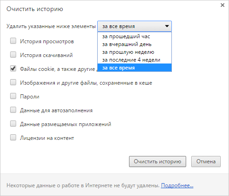Check 'Данные для автозаполнения' box
The image size is (229, 196).
pyautogui.click(x=13, y=110)
